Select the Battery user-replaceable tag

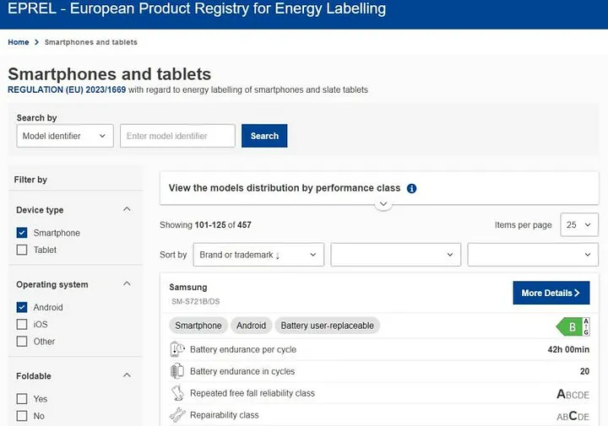coord(328,326)
